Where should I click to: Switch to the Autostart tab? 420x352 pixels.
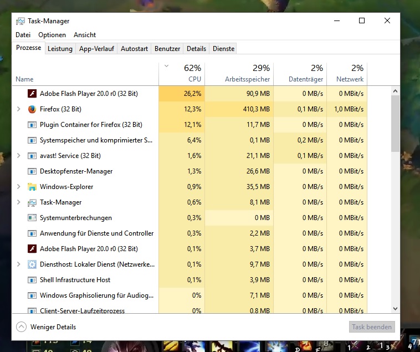tap(134, 49)
